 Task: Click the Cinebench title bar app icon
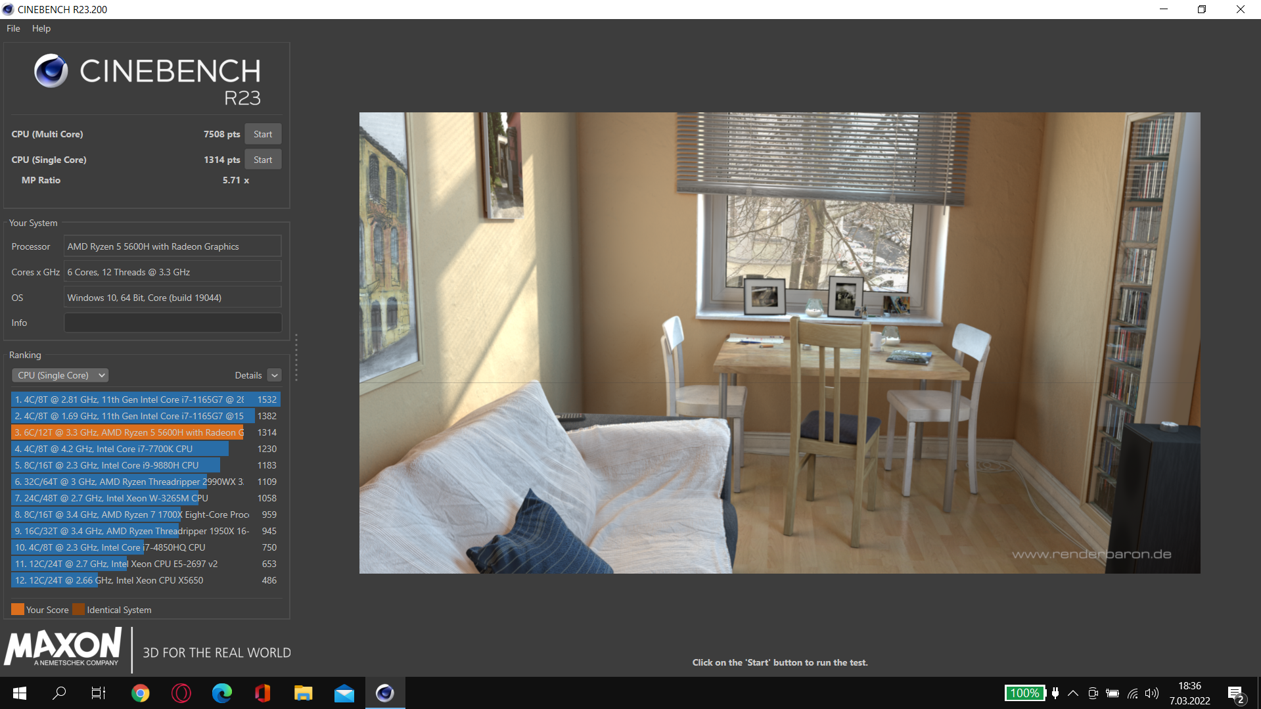click(x=8, y=9)
